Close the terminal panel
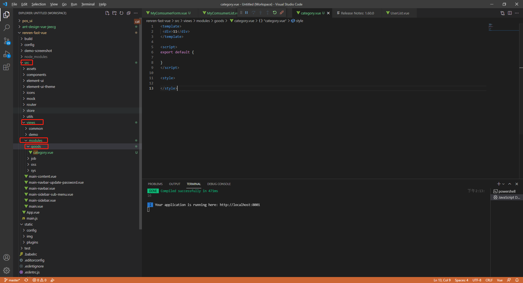Screen dimensions: 523x283 [517, 184]
